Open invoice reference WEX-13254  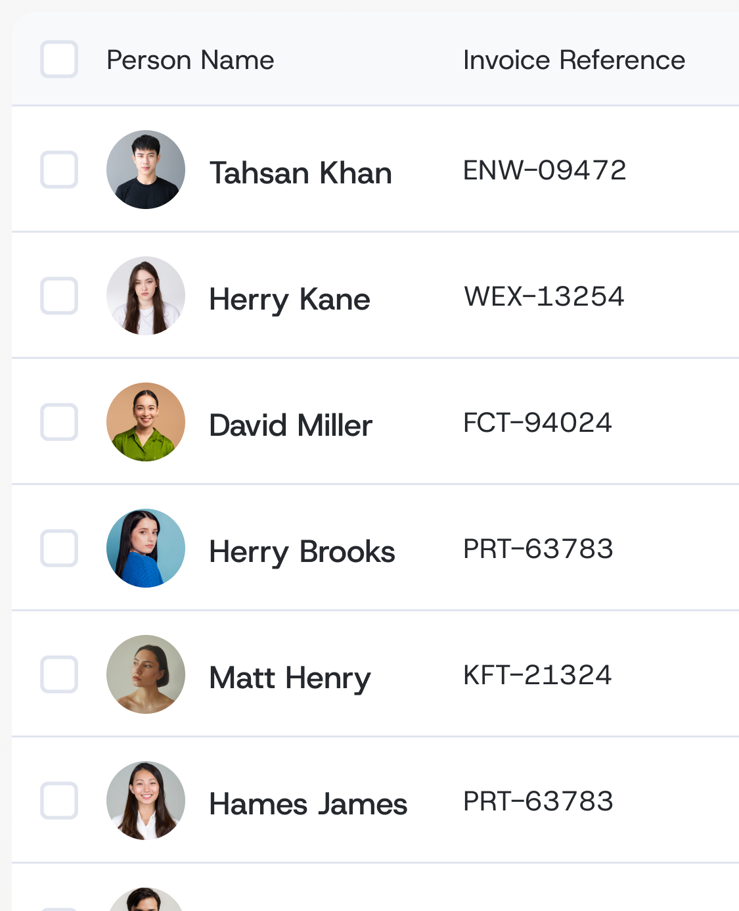tap(544, 296)
